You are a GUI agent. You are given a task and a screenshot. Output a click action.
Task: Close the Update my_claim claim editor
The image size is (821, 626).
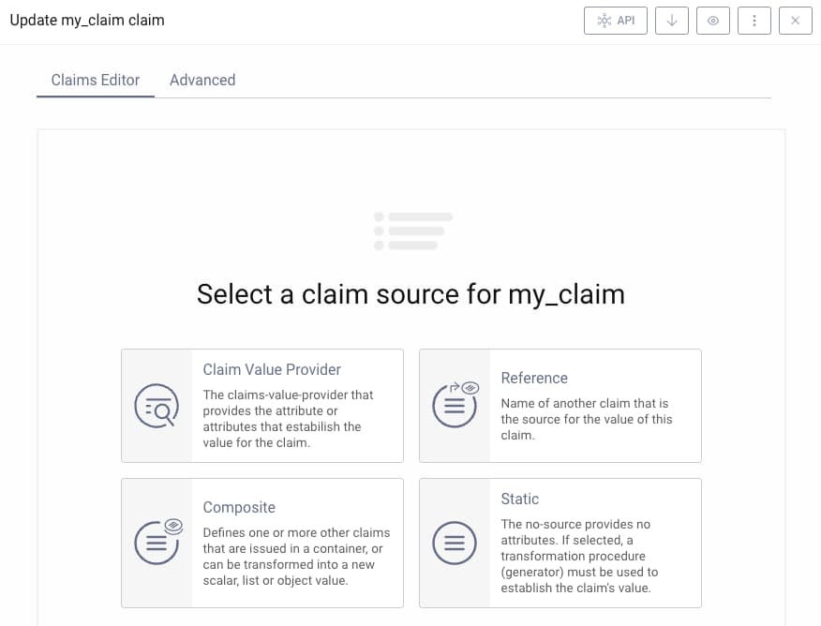point(795,20)
